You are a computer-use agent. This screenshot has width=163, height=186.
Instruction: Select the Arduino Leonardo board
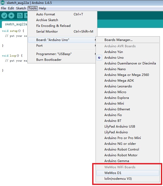(x=128, y=86)
